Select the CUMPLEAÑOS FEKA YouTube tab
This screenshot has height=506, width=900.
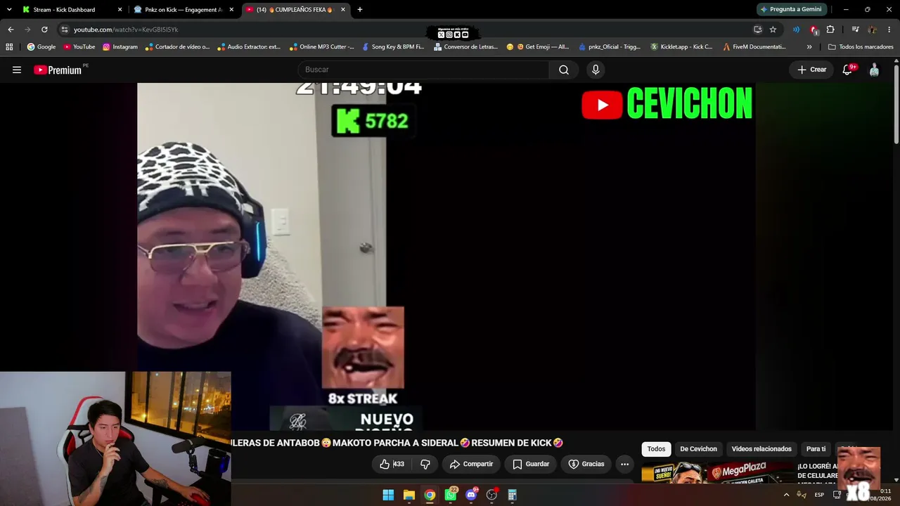[x=295, y=10]
